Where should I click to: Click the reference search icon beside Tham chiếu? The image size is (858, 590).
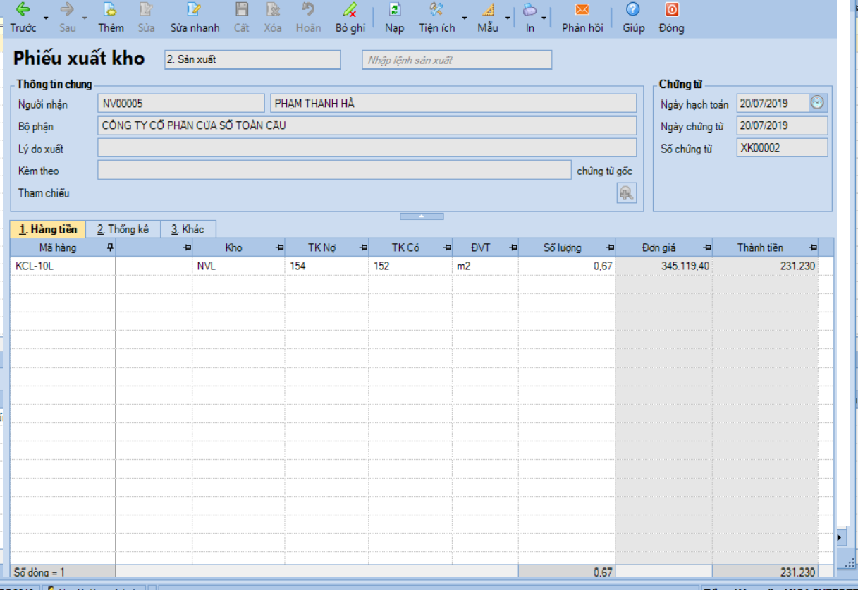click(626, 193)
